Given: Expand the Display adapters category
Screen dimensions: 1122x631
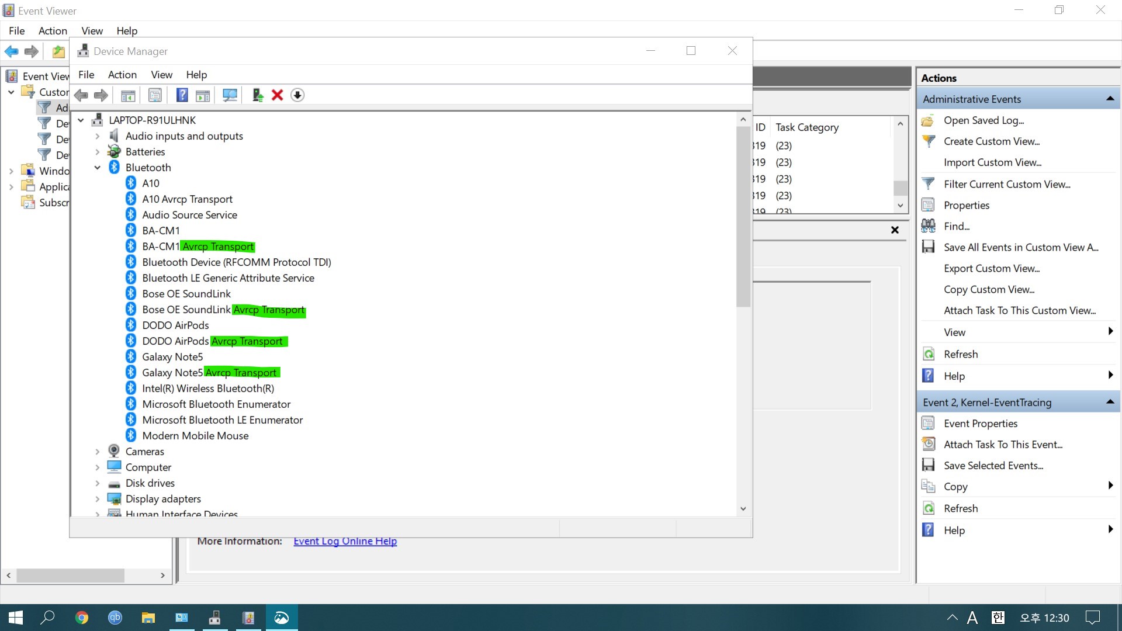Looking at the screenshot, I should (x=98, y=499).
